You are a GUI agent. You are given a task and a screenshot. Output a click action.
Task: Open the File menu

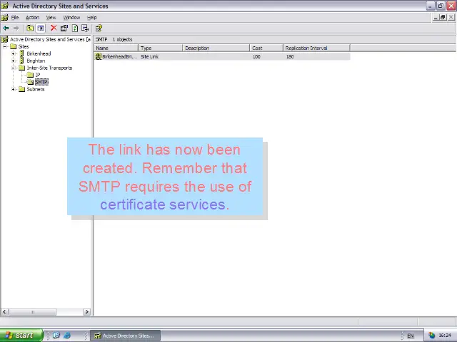click(15, 17)
